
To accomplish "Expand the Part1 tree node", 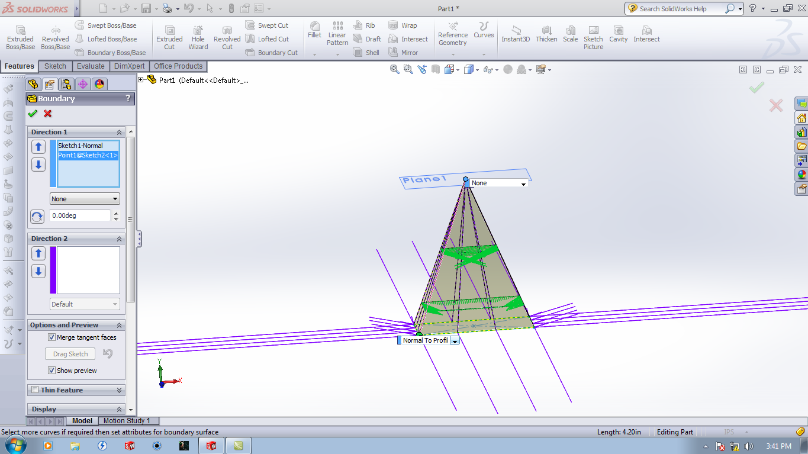I will (x=141, y=80).
